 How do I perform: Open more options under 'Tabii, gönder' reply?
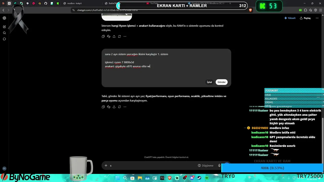(125, 107)
